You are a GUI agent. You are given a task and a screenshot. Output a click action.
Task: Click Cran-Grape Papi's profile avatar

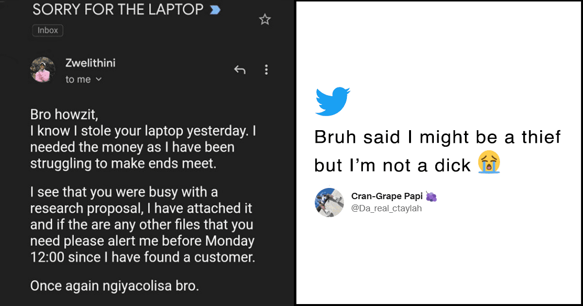tap(329, 203)
